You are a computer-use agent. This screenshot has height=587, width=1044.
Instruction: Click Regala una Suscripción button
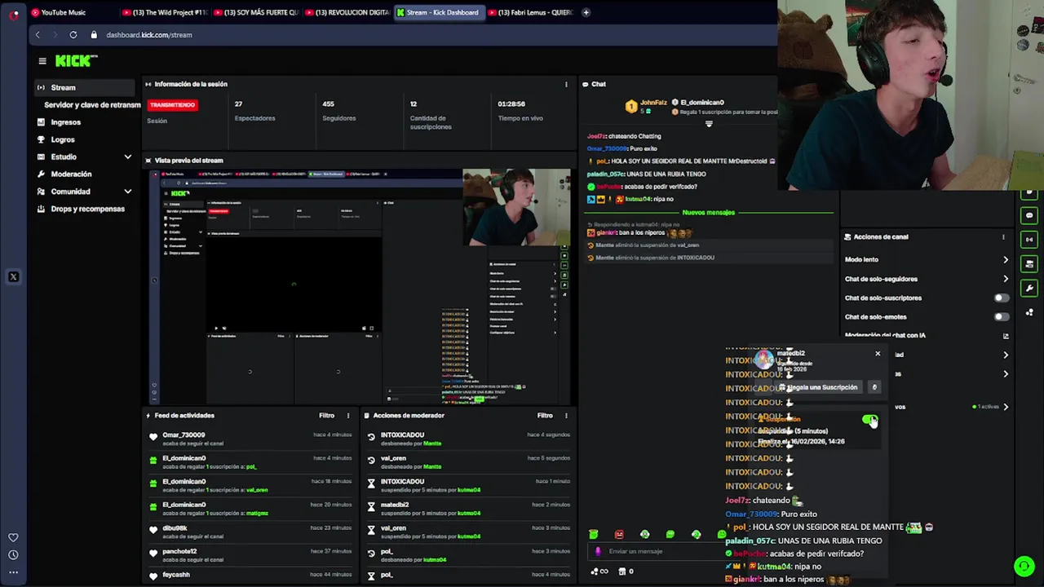point(819,387)
